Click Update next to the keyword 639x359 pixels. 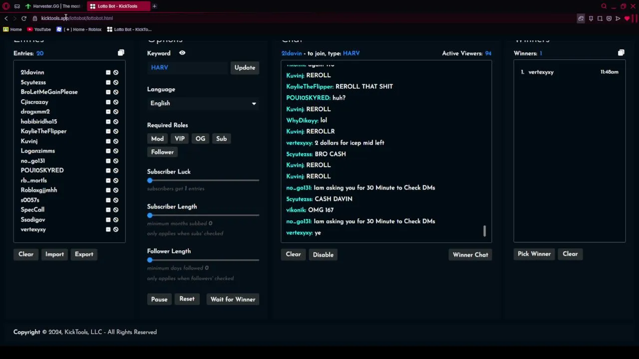(x=245, y=68)
